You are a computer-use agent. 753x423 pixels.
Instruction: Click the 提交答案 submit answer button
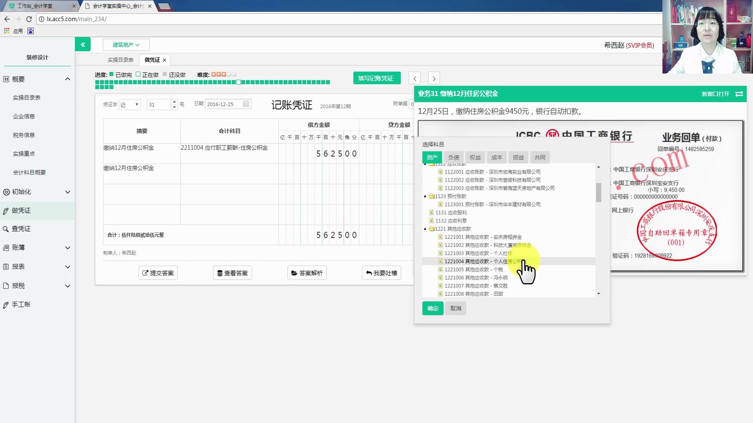158,273
